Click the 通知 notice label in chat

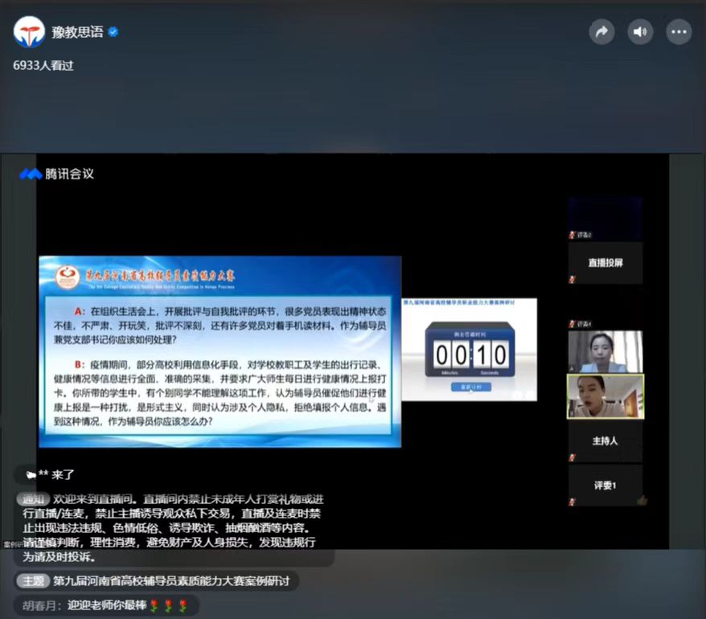tap(32, 499)
